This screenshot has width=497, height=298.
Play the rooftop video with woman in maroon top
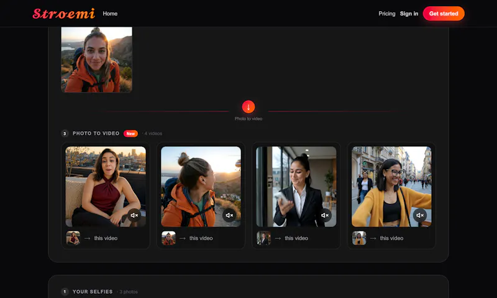[106, 187]
